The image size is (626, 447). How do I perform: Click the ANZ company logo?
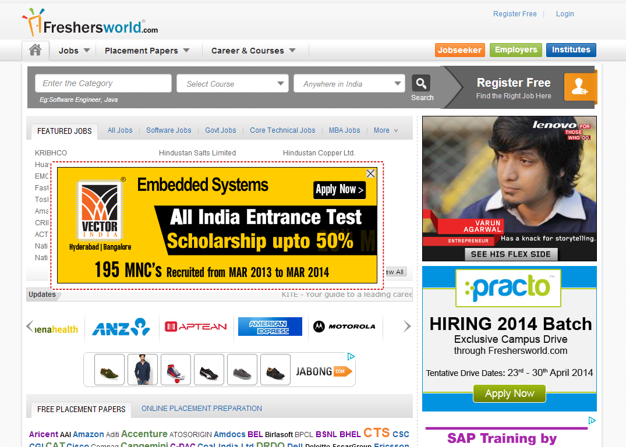click(x=121, y=327)
